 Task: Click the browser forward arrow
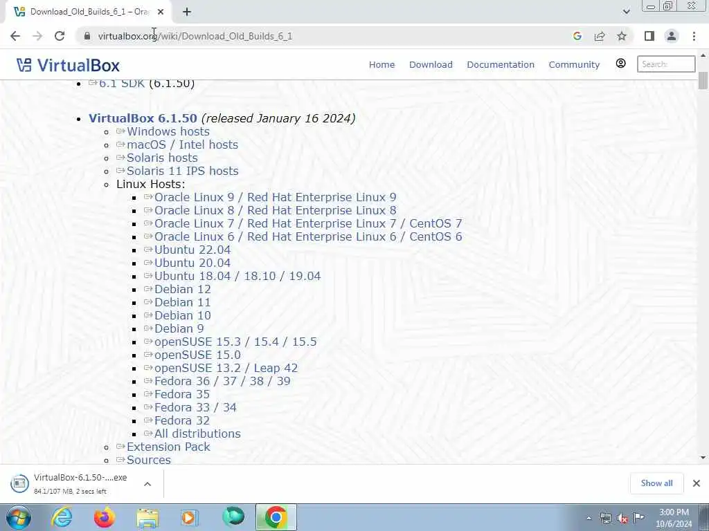pos(37,36)
